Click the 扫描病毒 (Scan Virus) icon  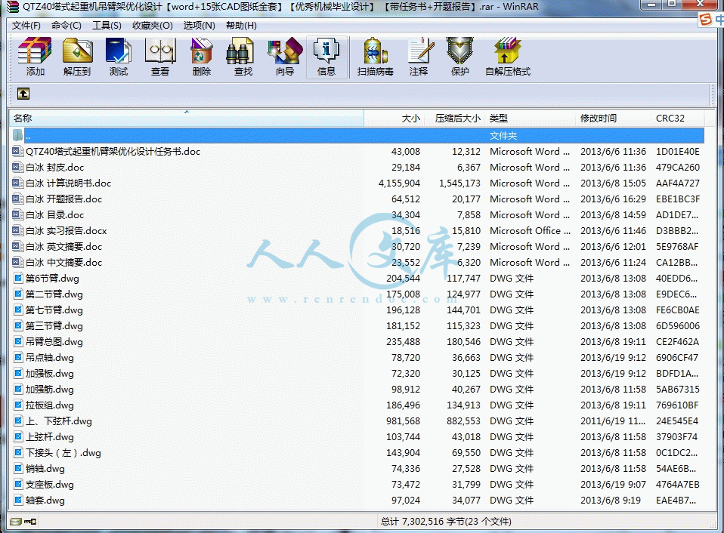(376, 57)
